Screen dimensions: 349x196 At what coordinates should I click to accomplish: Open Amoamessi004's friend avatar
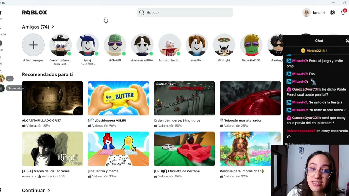(x=142, y=45)
